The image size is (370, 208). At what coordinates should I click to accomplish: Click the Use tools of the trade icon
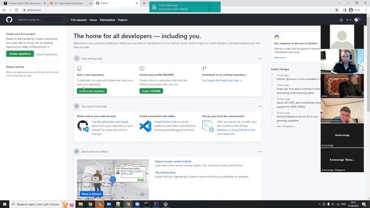point(77,106)
